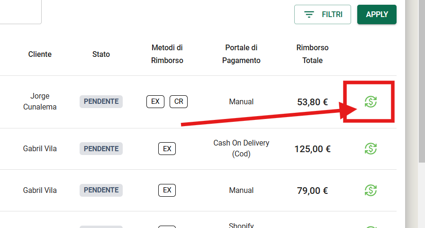425x228 pixels.
Task: Click the Portale di Pagamento column header
Action: (241, 54)
